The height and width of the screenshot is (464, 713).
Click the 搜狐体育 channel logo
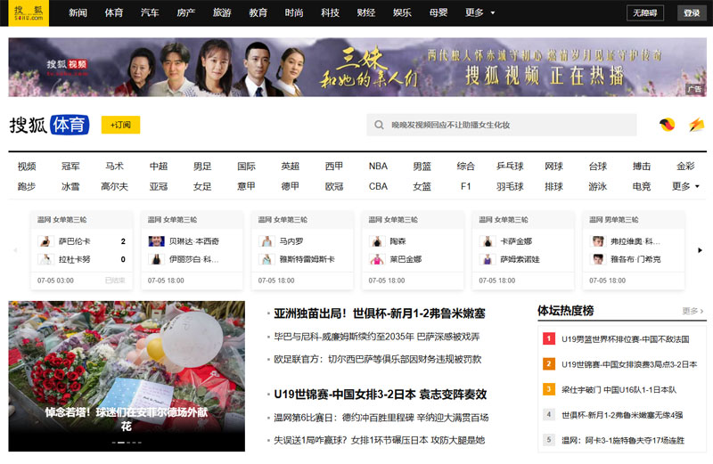(49, 125)
